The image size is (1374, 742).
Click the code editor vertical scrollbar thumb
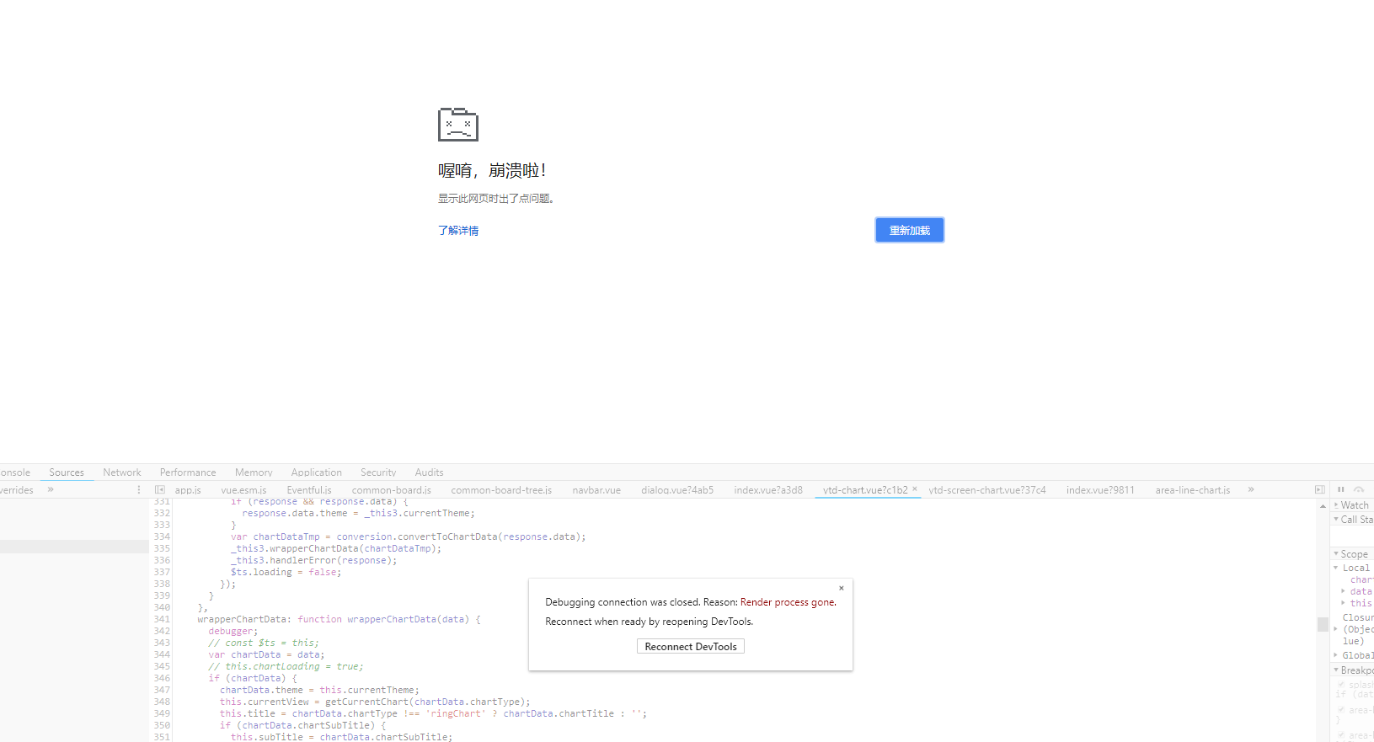tap(1323, 624)
